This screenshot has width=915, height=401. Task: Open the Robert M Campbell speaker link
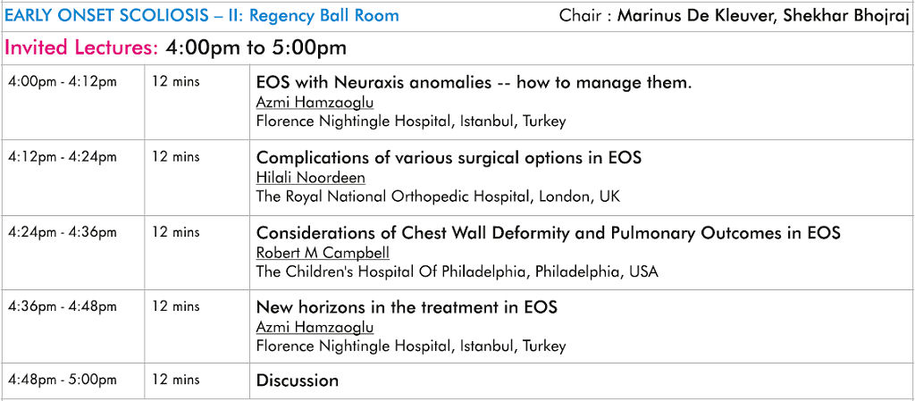323,253
